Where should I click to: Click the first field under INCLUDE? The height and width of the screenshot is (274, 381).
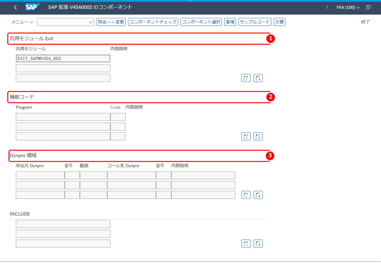click(63, 224)
